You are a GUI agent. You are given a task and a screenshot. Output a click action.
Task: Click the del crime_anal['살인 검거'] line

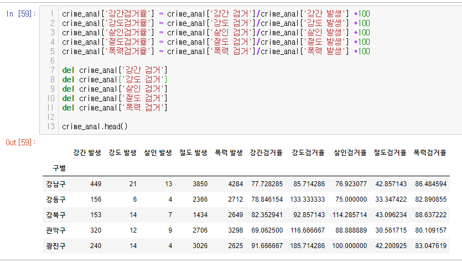(115, 89)
